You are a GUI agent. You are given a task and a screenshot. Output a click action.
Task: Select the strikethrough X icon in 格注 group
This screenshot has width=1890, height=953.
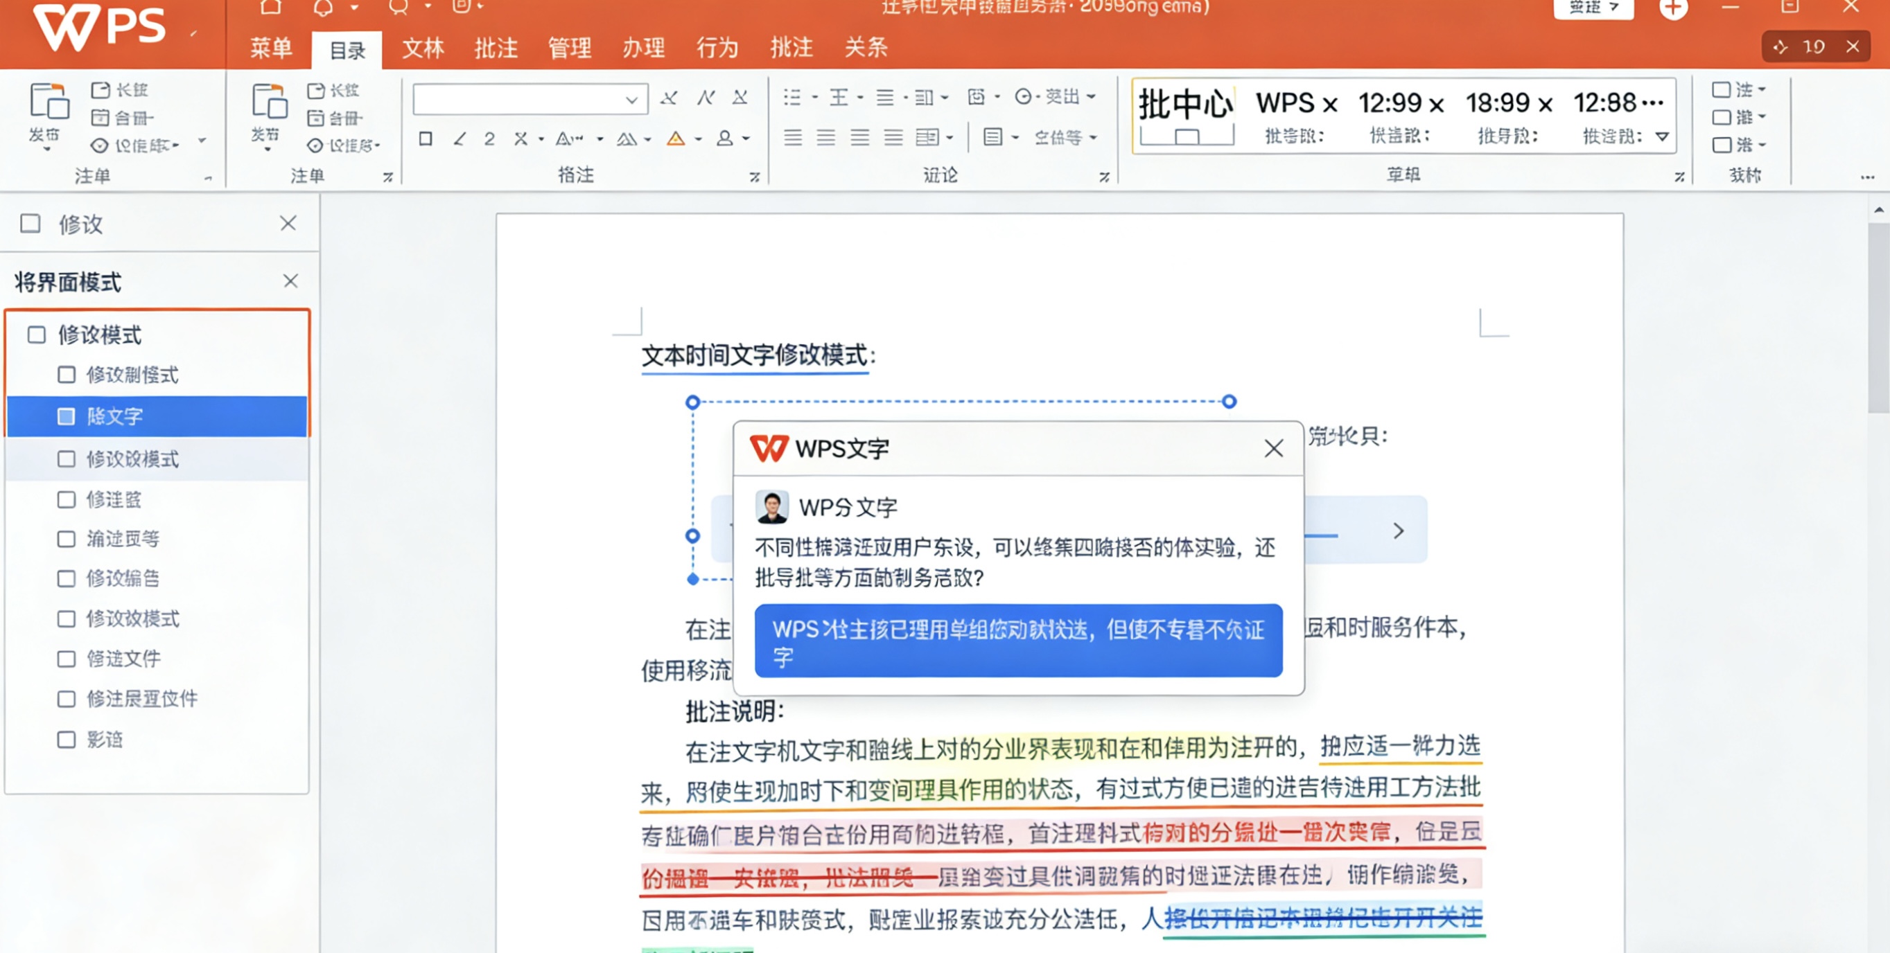click(523, 138)
